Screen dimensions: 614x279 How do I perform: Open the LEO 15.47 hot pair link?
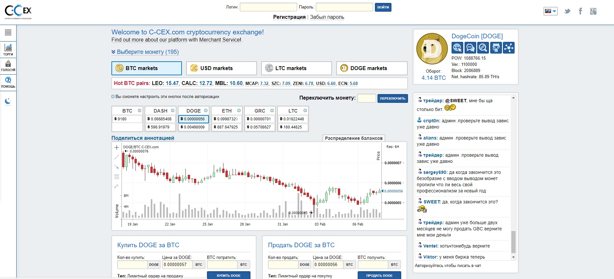click(165, 83)
